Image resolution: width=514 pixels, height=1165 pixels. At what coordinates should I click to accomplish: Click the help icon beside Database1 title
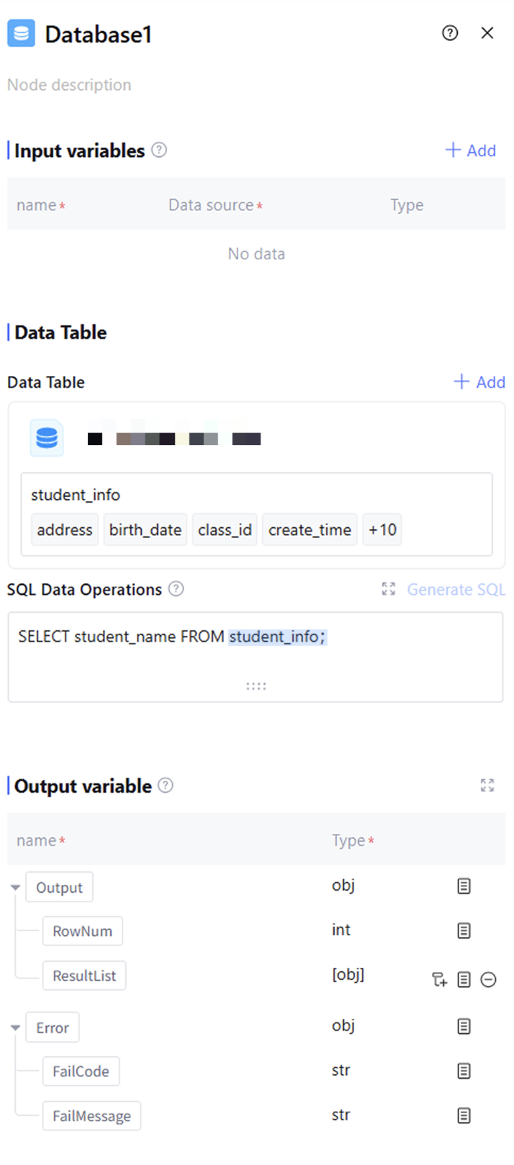pyautogui.click(x=450, y=33)
